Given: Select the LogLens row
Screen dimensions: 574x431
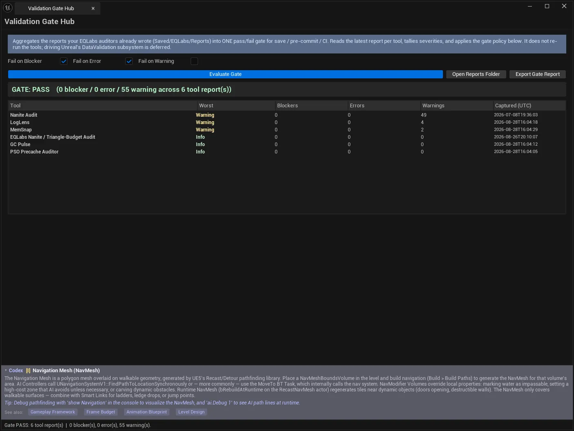Looking at the screenshot, I should click(x=287, y=122).
